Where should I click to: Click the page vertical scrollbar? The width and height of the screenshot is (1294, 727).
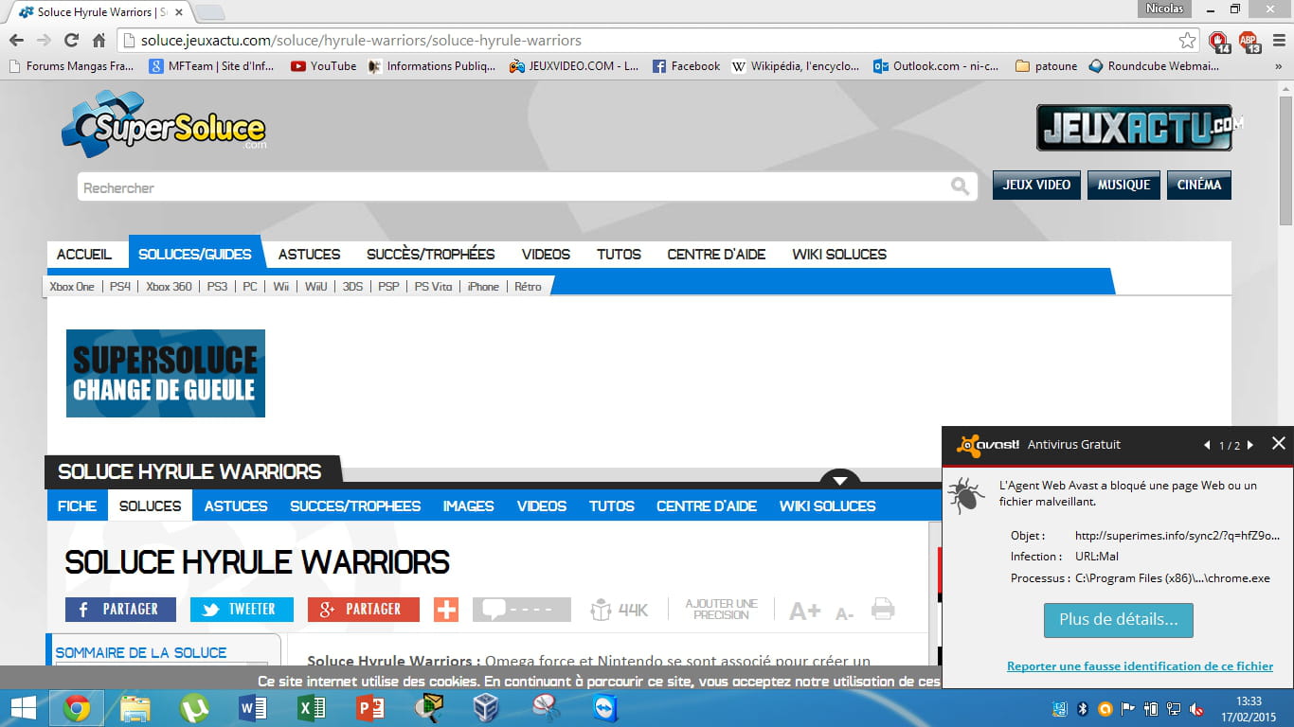(x=1285, y=159)
